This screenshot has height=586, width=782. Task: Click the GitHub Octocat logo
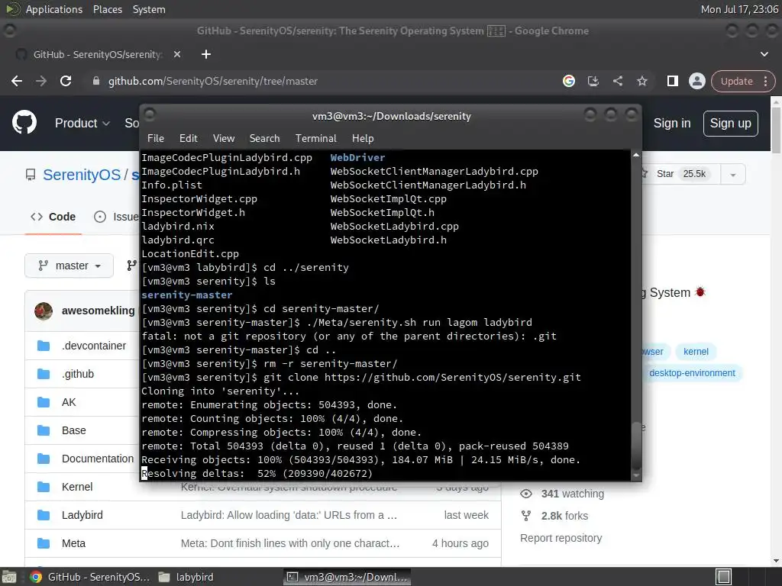coord(24,123)
